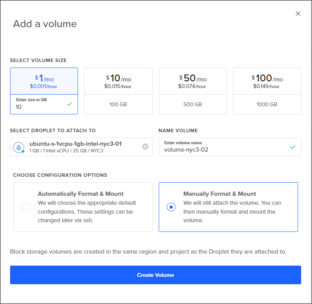Select the $1/mo custom size card
The image size is (312, 304).
pyautogui.click(x=44, y=81)
